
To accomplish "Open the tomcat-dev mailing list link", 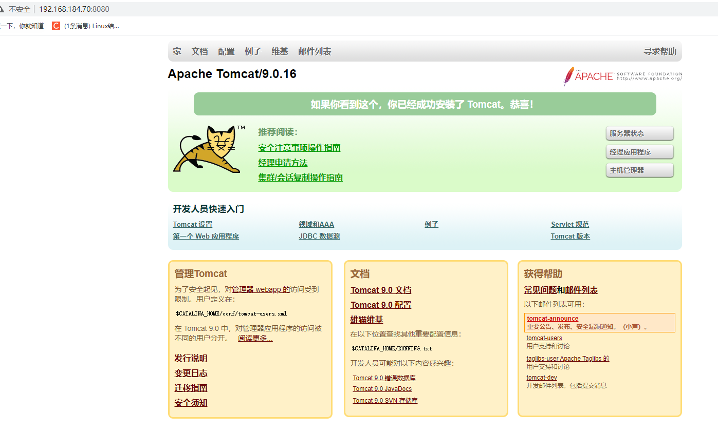I will 542,378.
